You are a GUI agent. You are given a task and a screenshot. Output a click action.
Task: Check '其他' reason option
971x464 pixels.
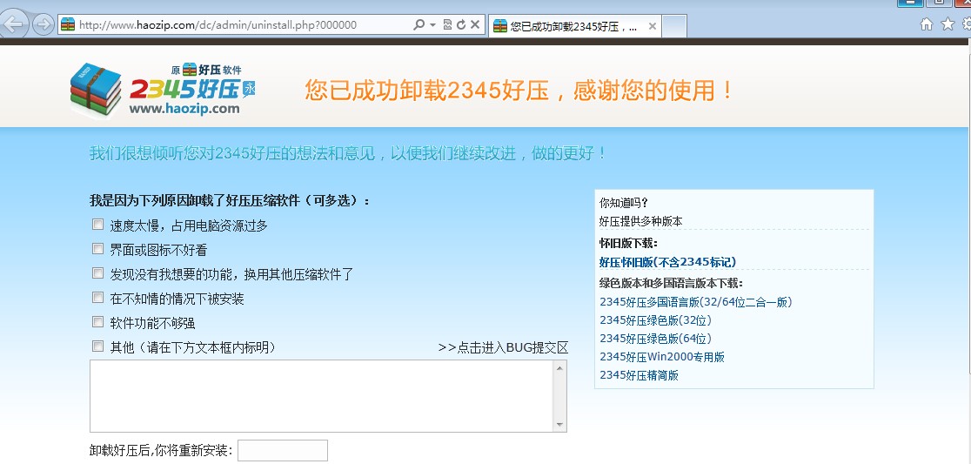97,346
